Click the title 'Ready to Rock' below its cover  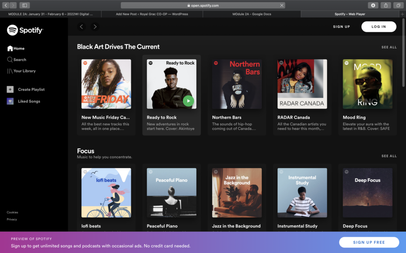[x=161, y=117]
